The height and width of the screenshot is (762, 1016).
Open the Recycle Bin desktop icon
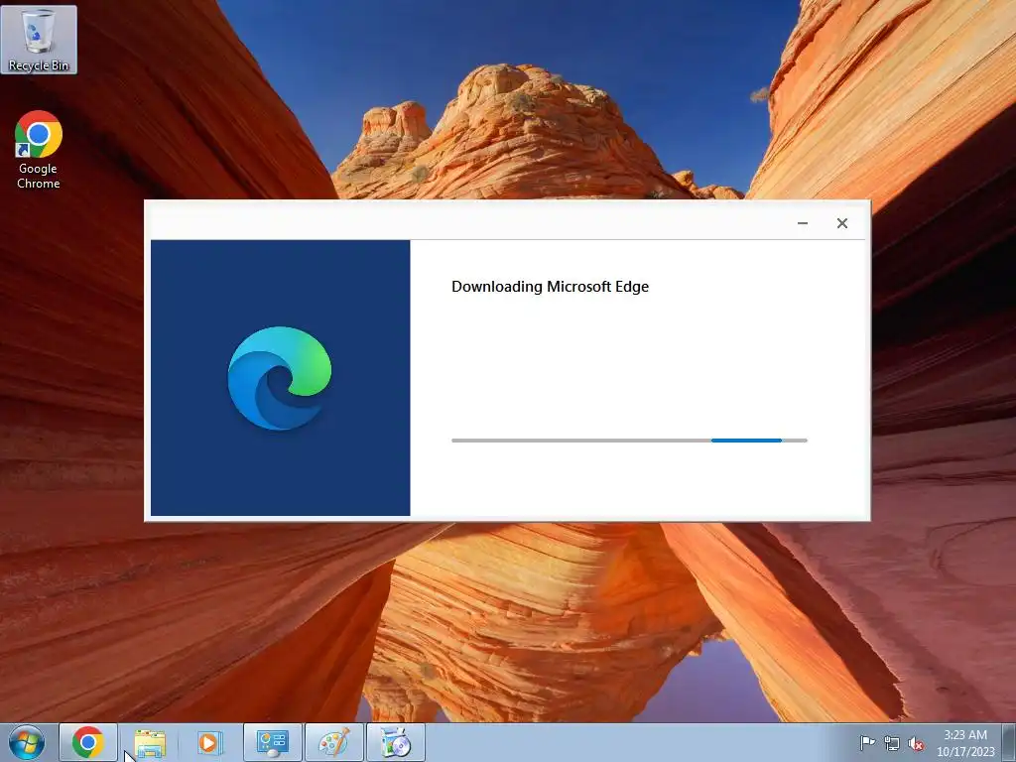(39, 40)
